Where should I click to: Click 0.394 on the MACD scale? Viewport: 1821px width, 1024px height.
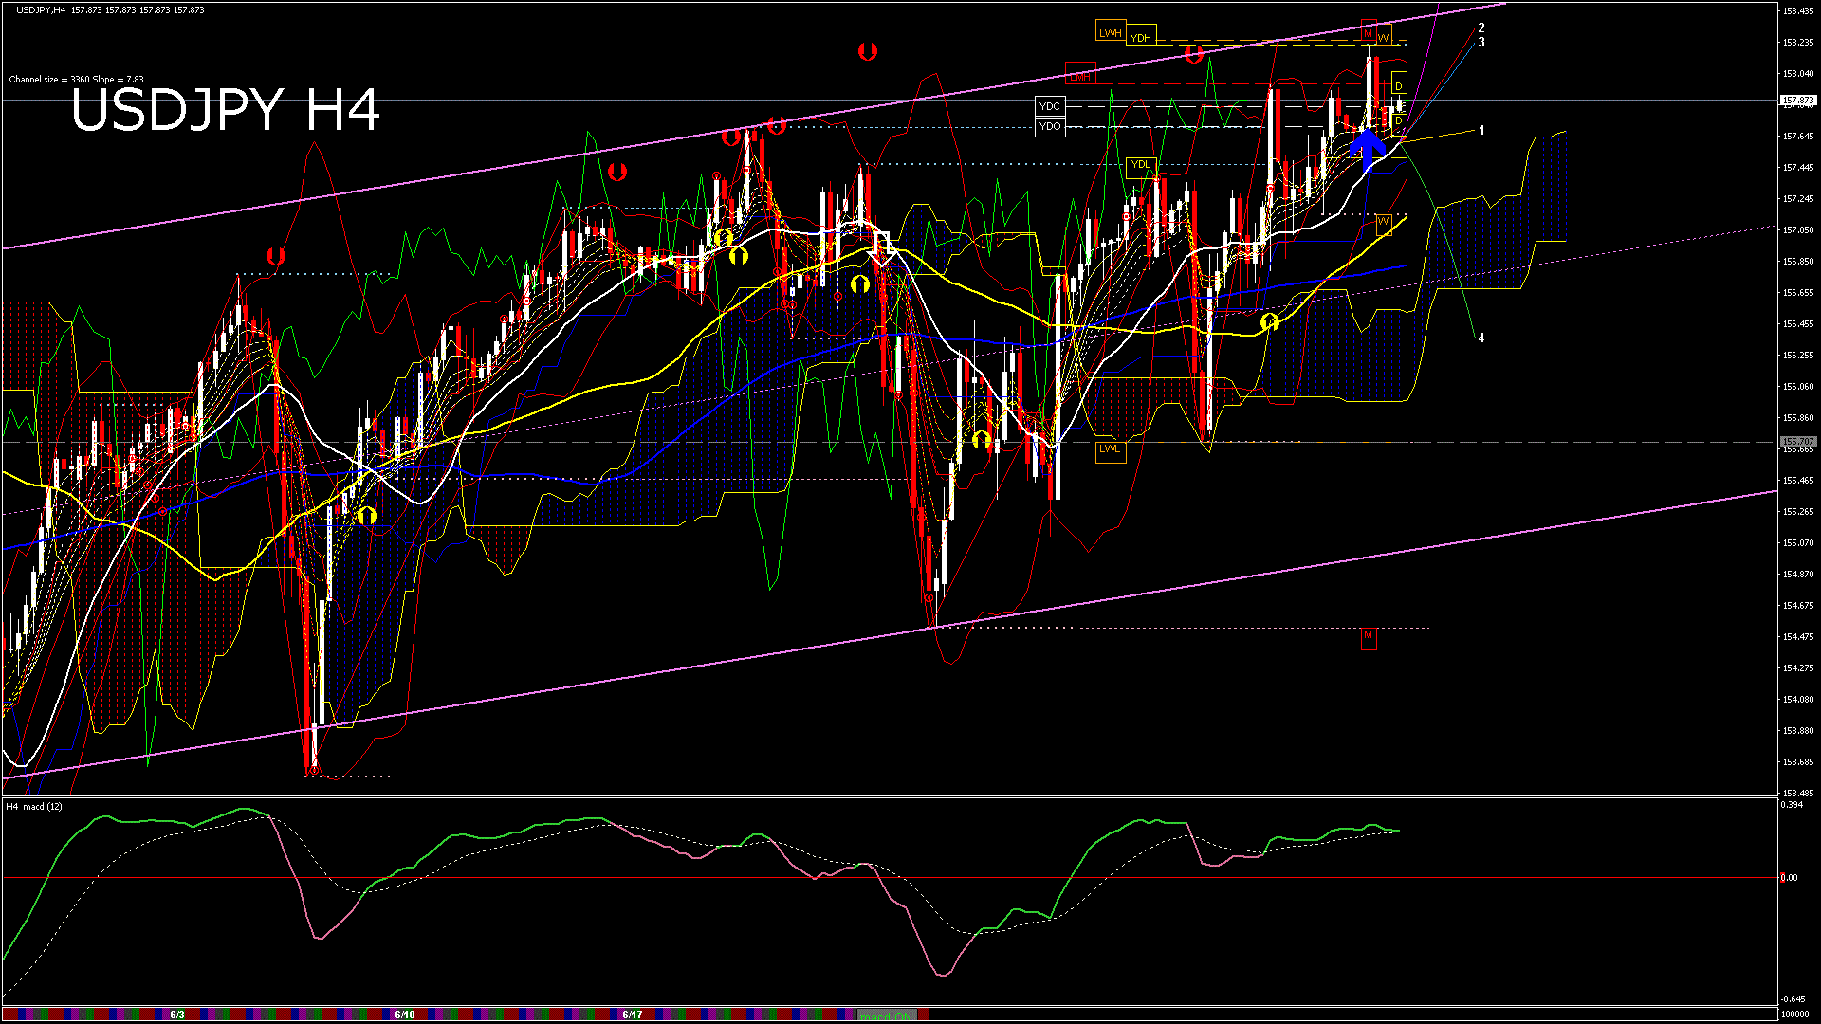click(1793, 805)
